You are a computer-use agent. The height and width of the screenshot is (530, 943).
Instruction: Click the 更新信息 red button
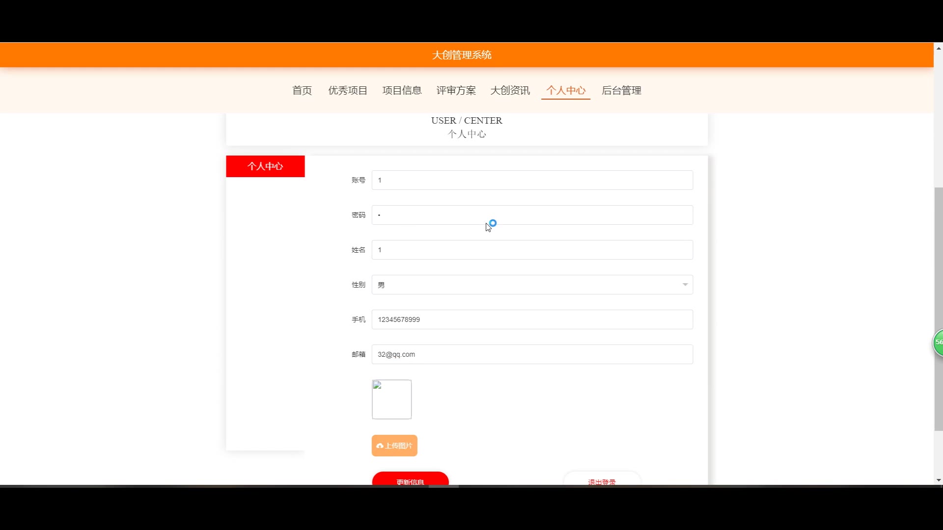point(410,479)
